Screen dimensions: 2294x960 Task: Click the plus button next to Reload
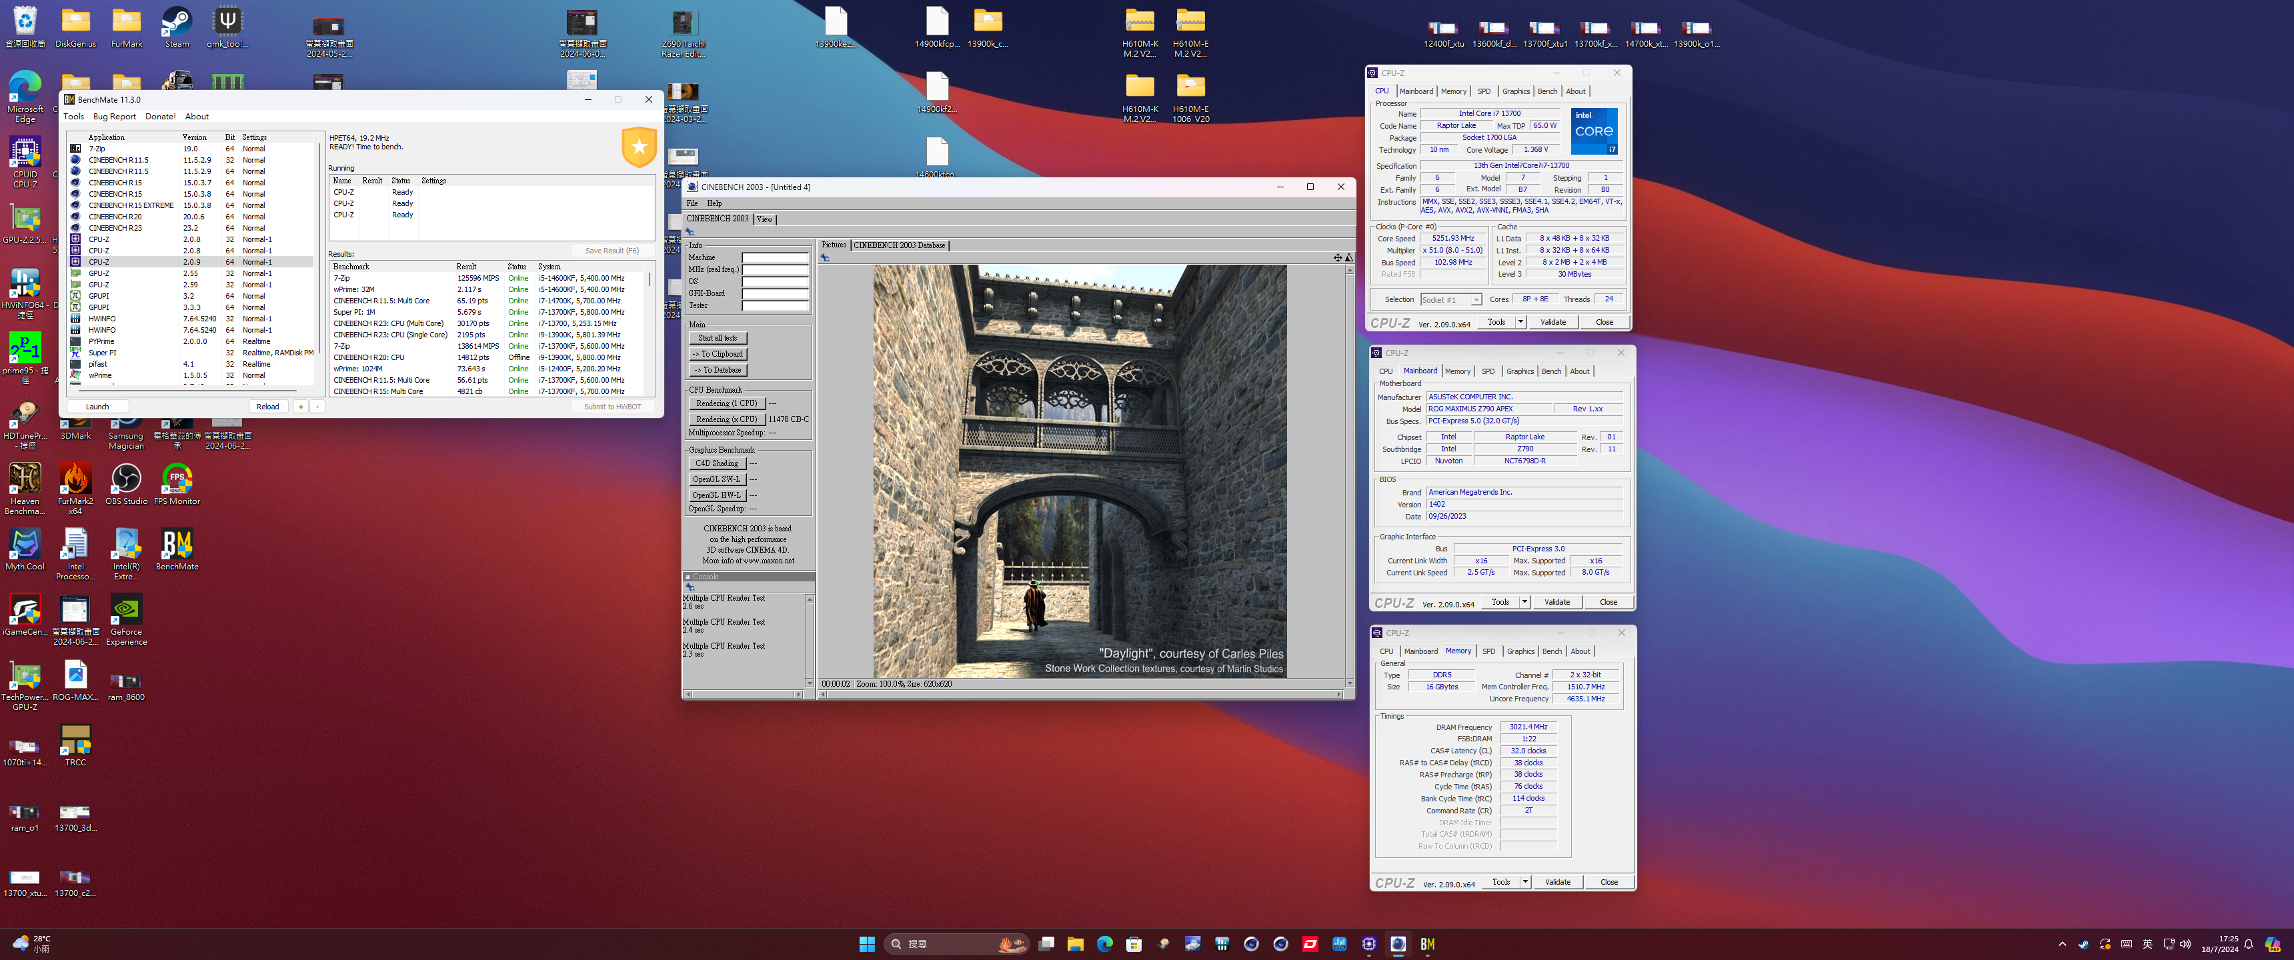(300, 406)
